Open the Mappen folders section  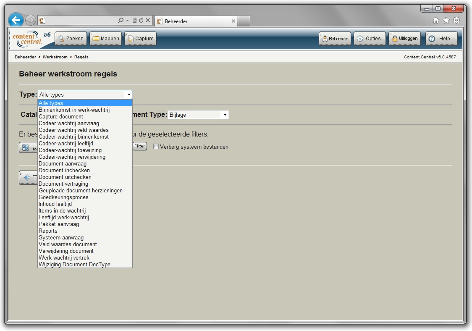point(106,39)
